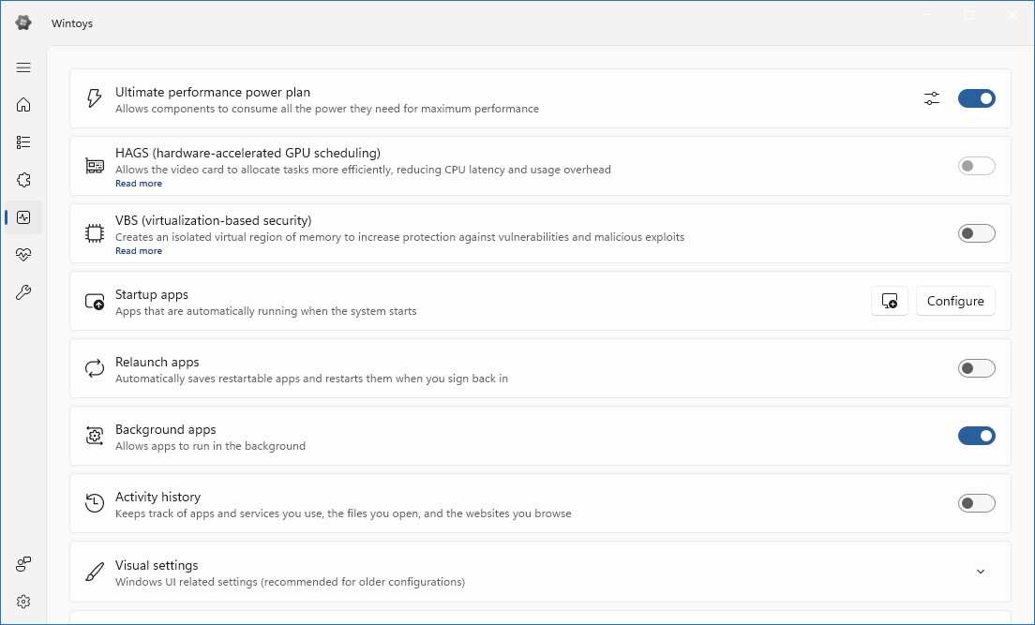Open the Health heart-pulse page in sidebar

(23, 255)
